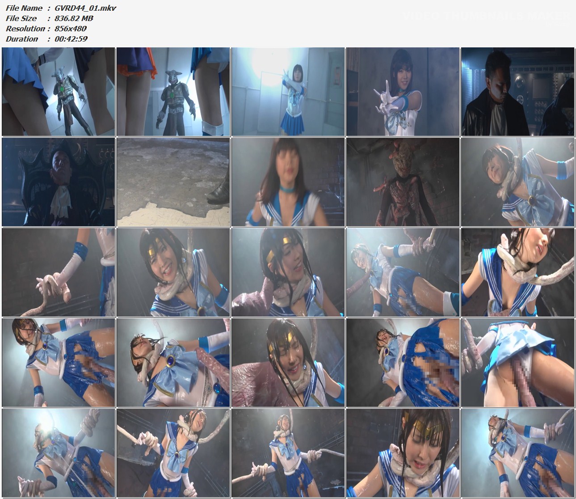Open the cracked concrete floor thumbnail
Screen dimensions: 576x499
pyautogui.click(x=173, y=182)
